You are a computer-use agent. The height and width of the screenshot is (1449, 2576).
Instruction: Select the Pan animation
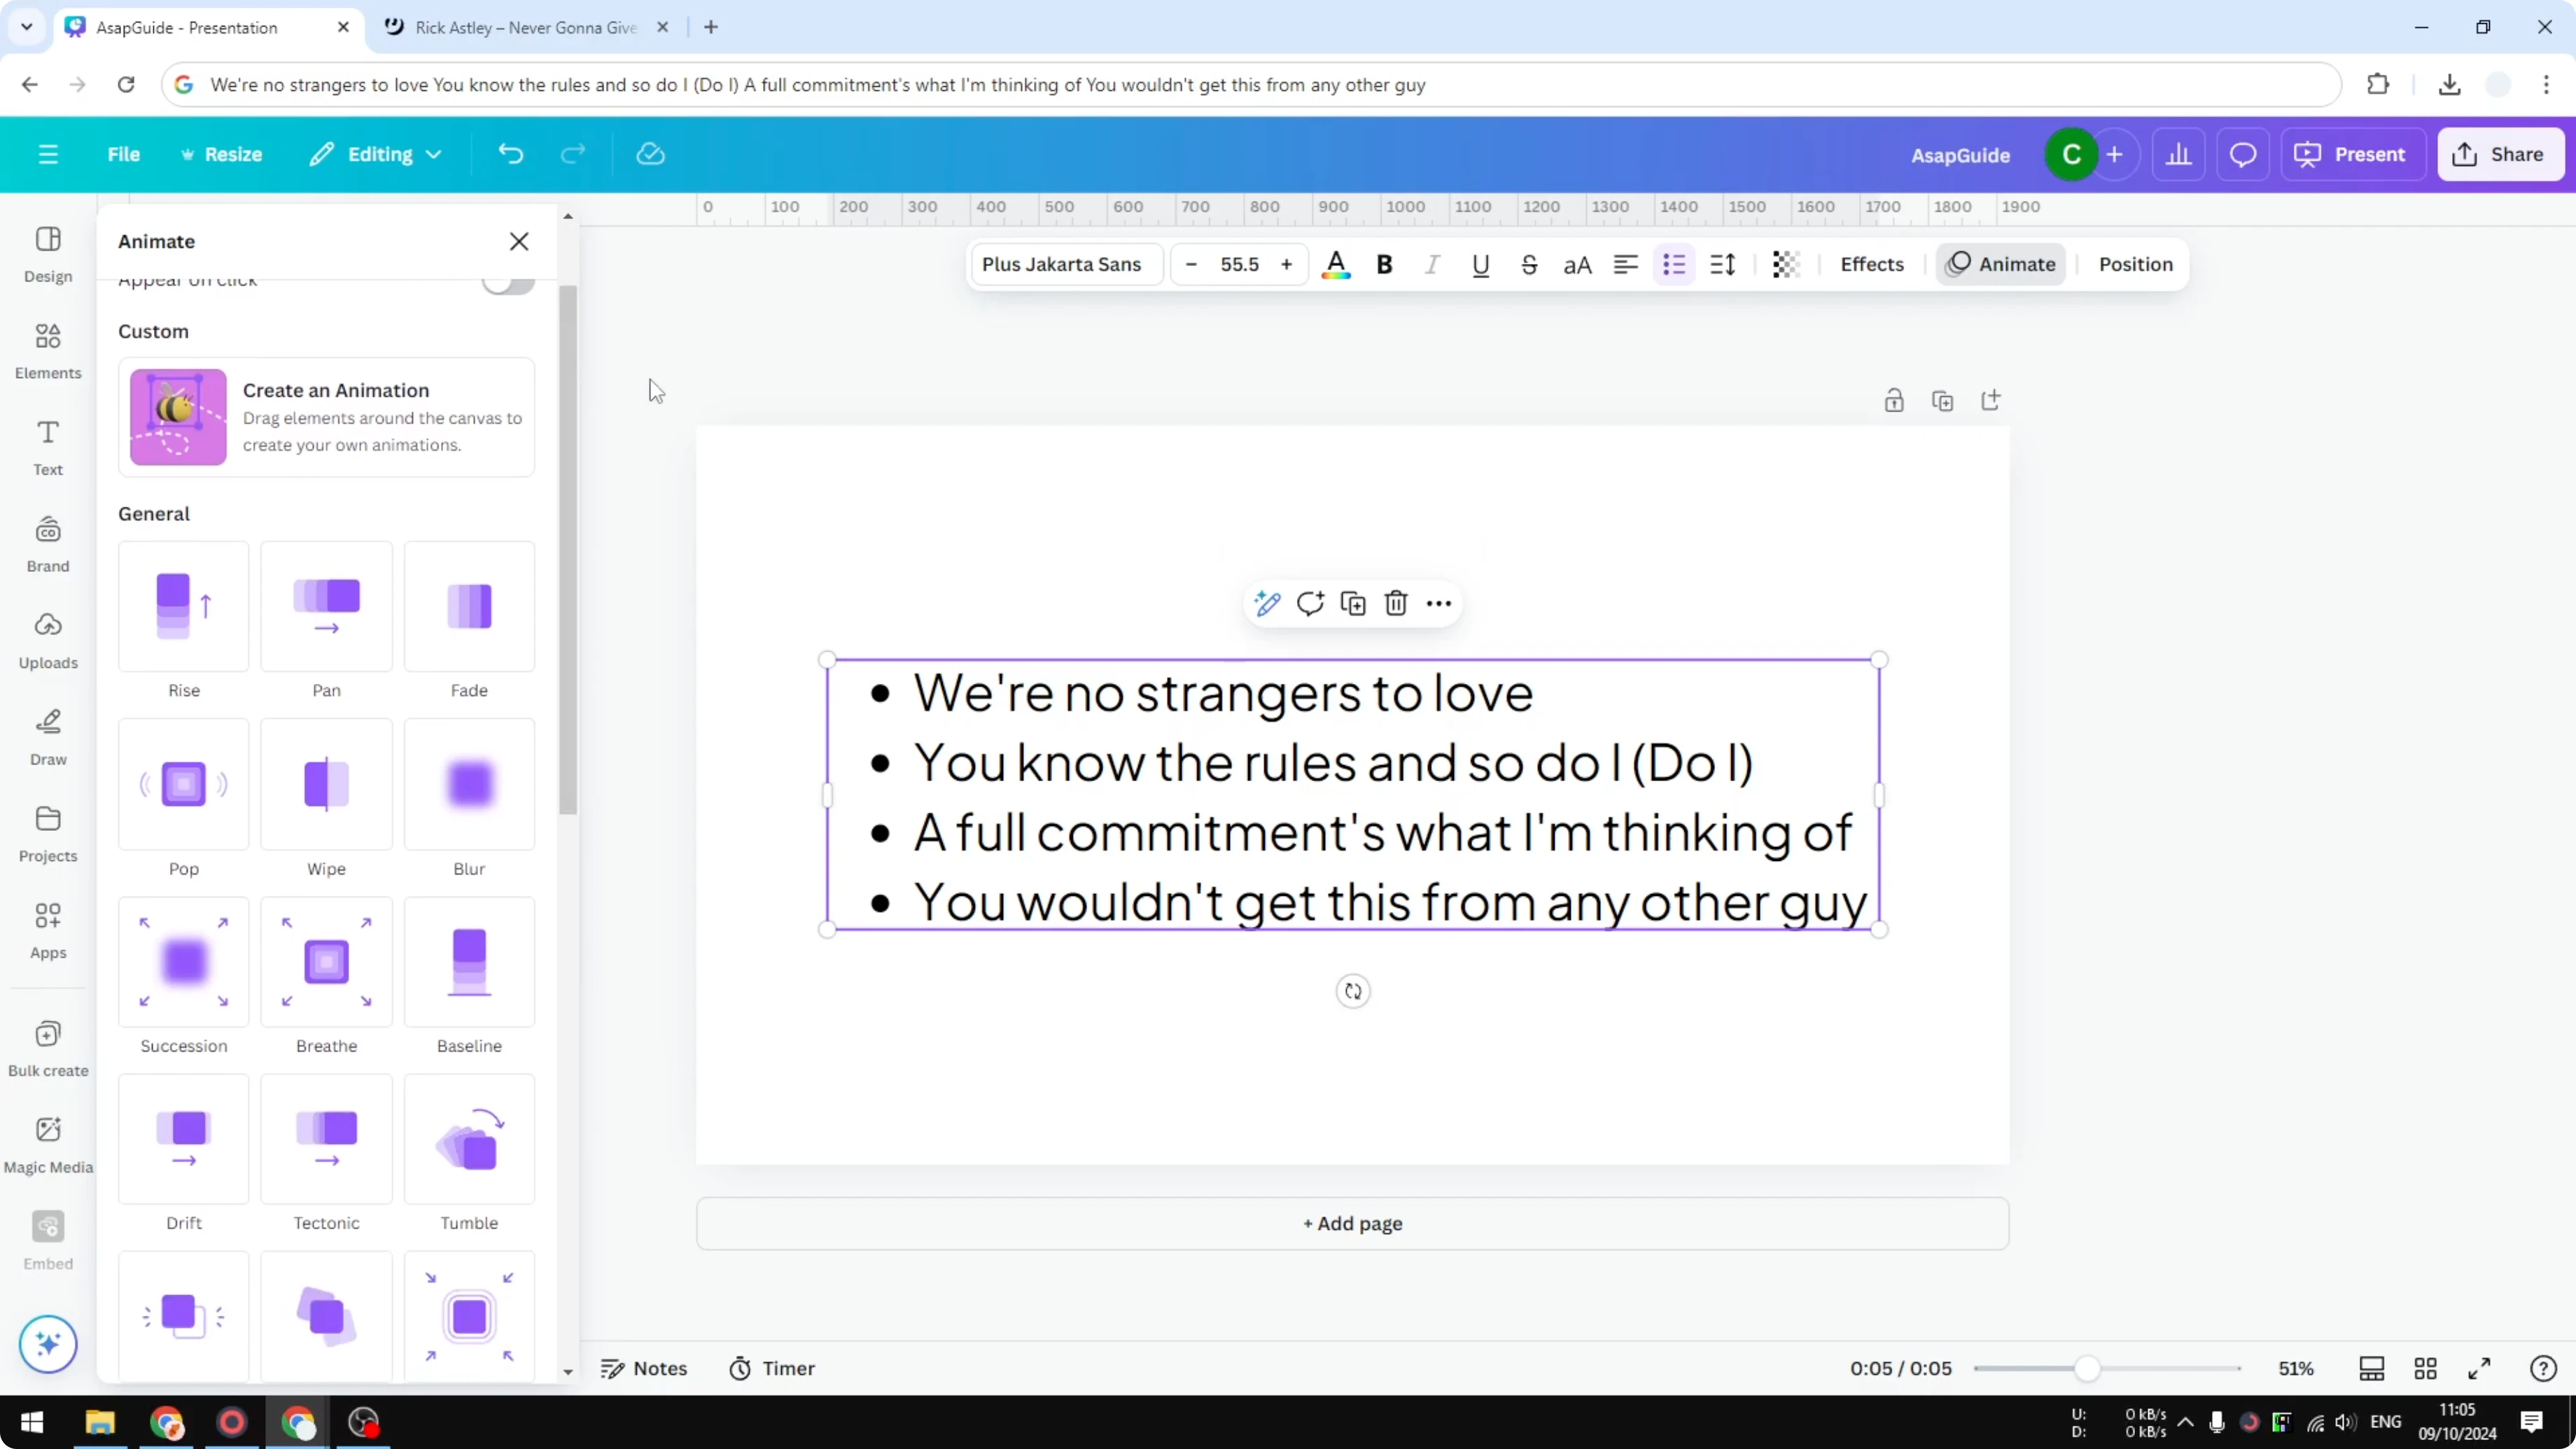(x=326, y=606)
